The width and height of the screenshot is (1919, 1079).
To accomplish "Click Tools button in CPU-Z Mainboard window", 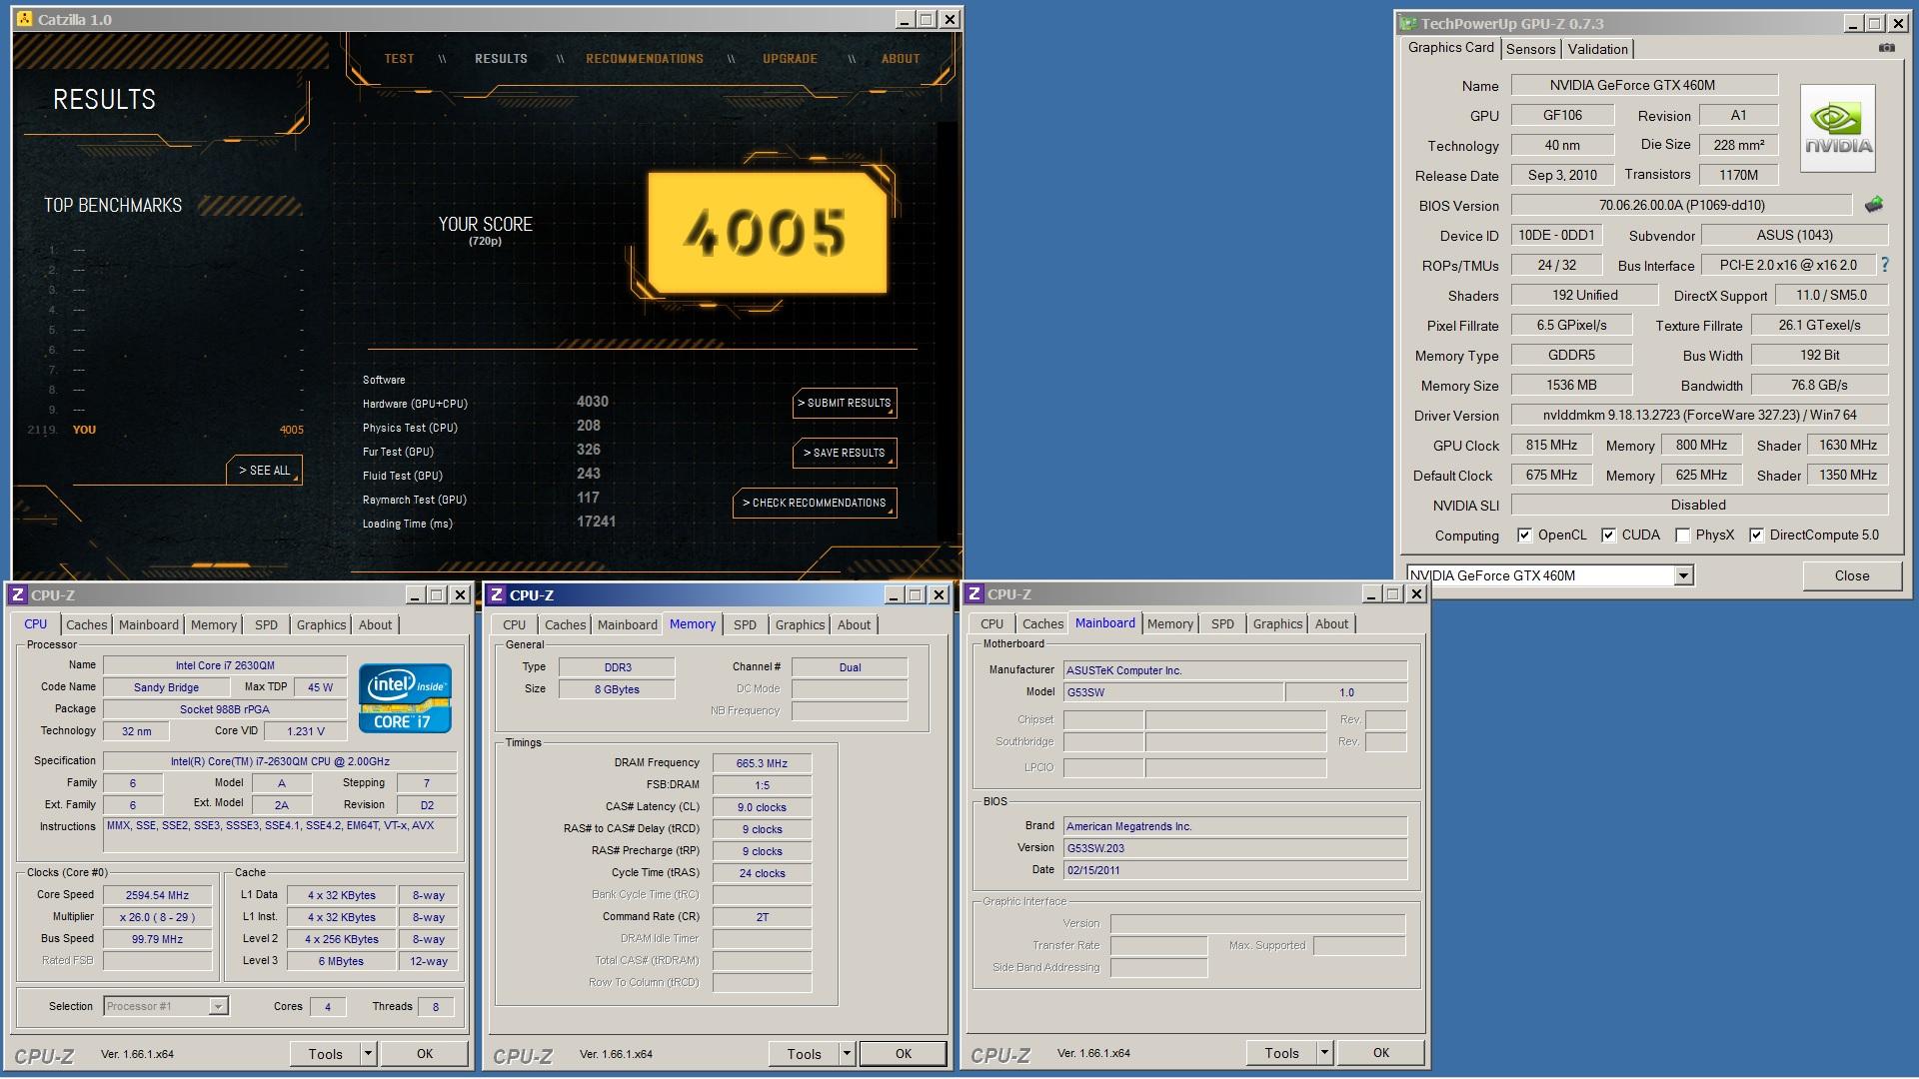I will tap(1281, 1052).
